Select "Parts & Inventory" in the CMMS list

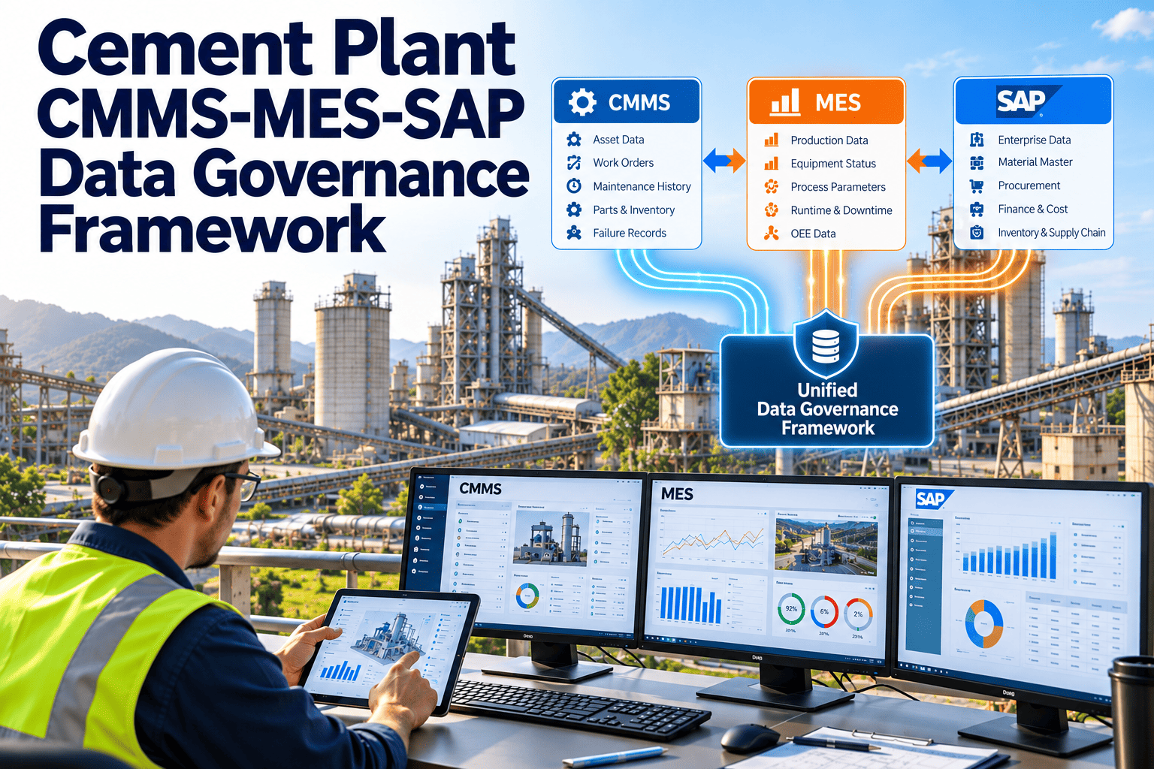[634, 210]
